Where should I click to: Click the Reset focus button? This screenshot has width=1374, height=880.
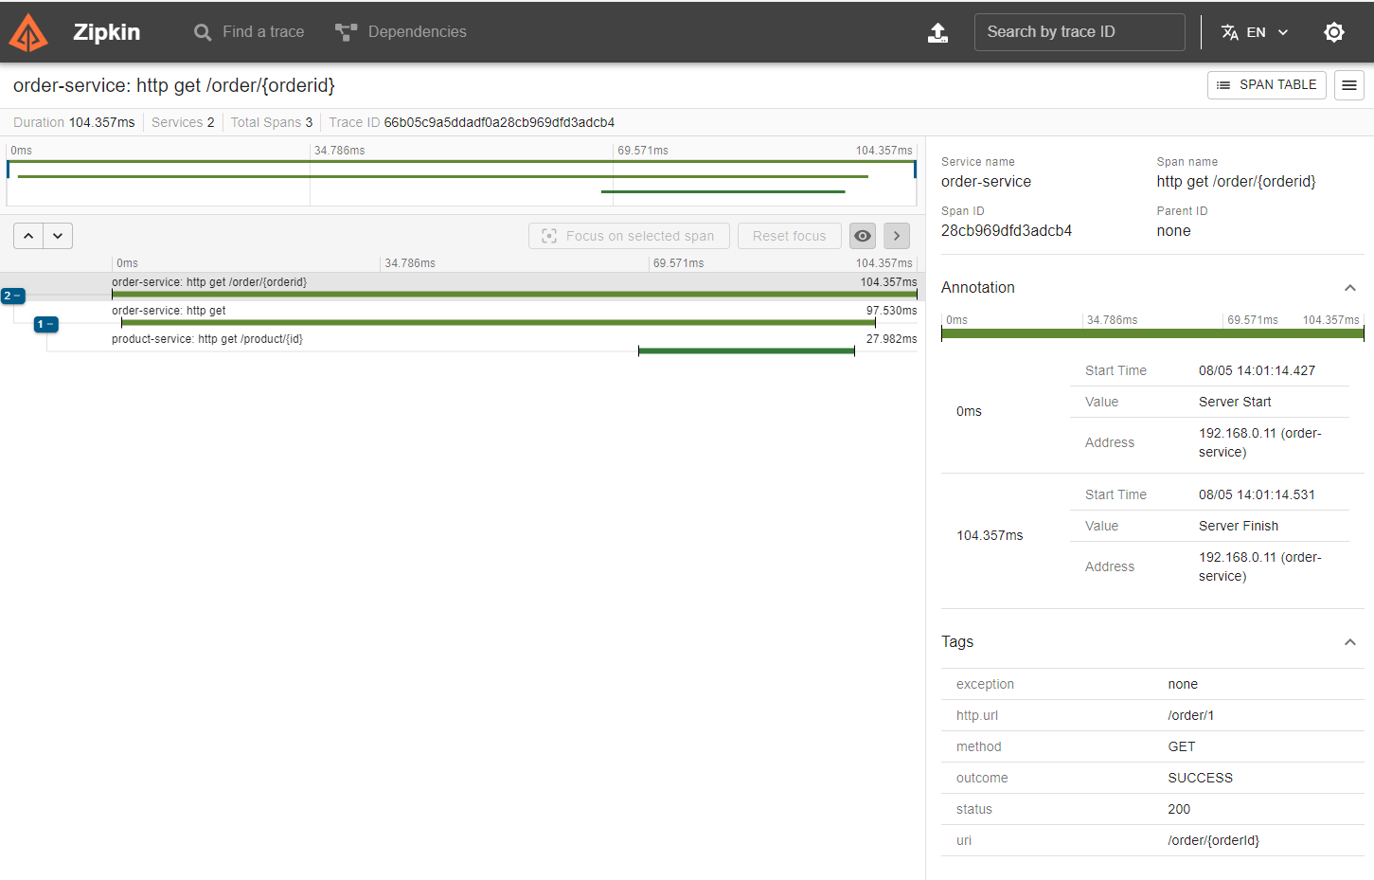(789, 236)
